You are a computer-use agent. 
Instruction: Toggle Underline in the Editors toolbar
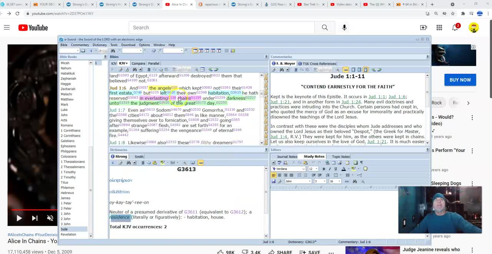click(x=336, y=169)
